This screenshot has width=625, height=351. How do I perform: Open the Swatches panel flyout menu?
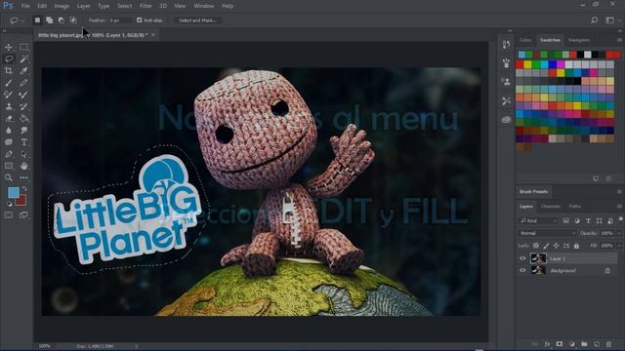[x=619, y=40]
